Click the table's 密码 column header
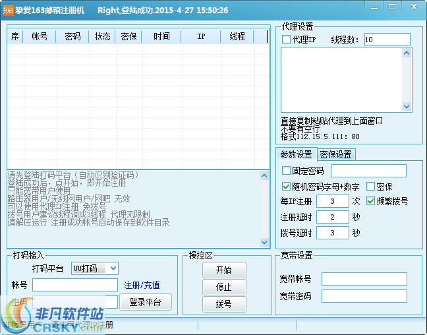This screenshot has width=427, height=335. pos(72,36)
